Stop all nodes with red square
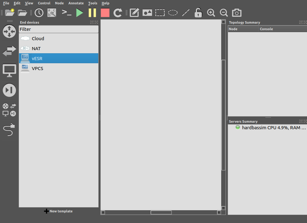307x223 pixels. 105,13
